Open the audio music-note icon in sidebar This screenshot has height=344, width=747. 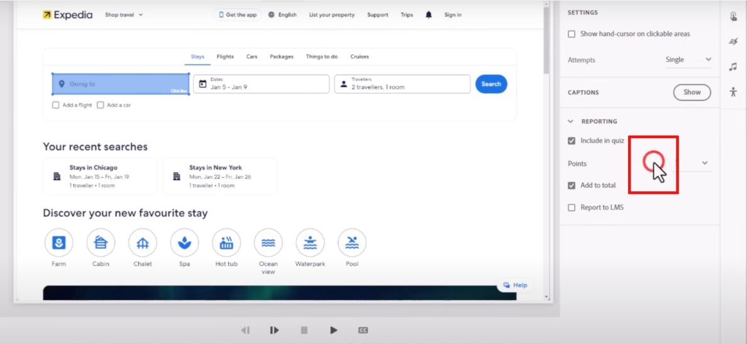(x=733, y=67)
